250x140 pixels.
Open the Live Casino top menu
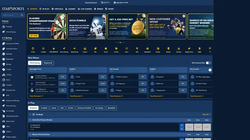[x=85, y=9]
